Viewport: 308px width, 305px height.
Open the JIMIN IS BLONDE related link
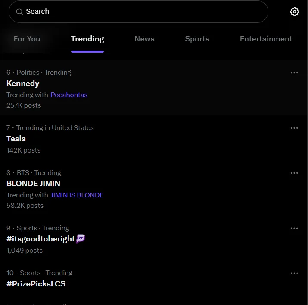(x=77, y=195)
